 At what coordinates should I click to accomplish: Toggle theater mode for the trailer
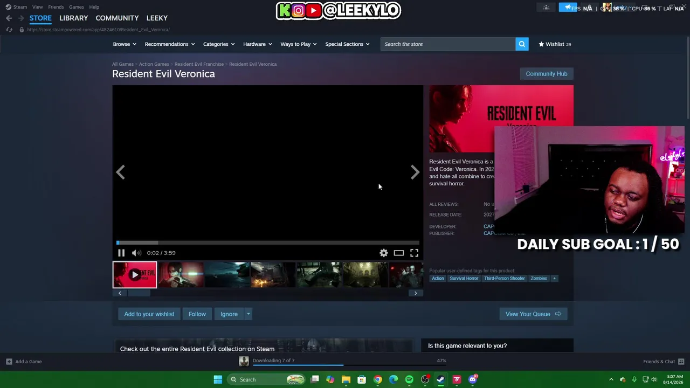pos(399,253)
